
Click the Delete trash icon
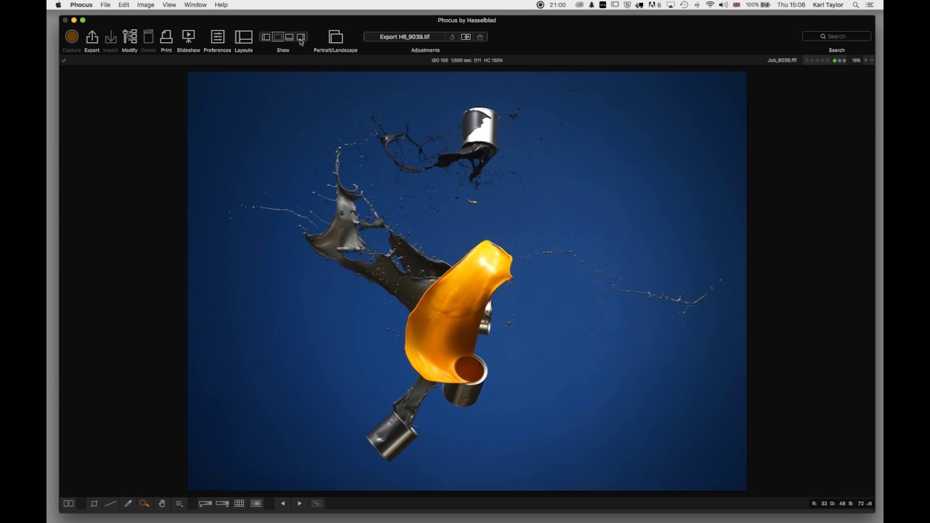pyautogui.click(x=148, y=36)
